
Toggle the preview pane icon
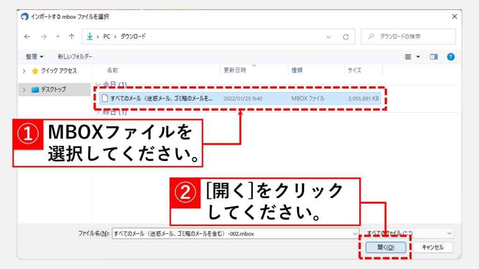(x=434, y=57)
